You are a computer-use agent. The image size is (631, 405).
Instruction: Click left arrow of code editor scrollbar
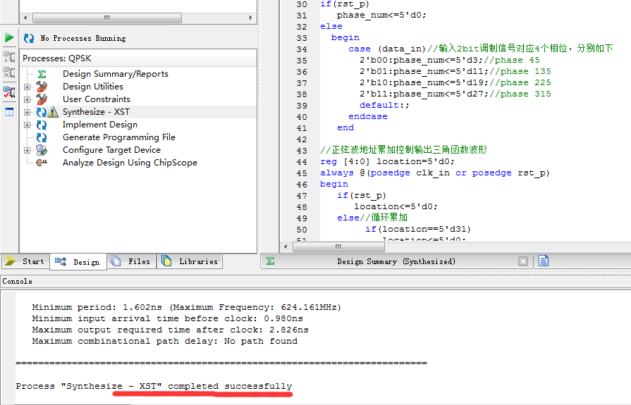click(286, 247)
